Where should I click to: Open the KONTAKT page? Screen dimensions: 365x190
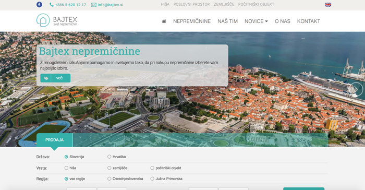tap(309, 21)
